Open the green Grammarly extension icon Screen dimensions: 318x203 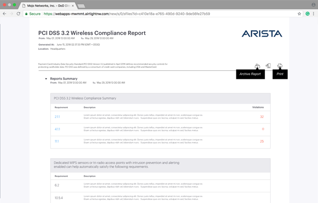coord(307,14)
